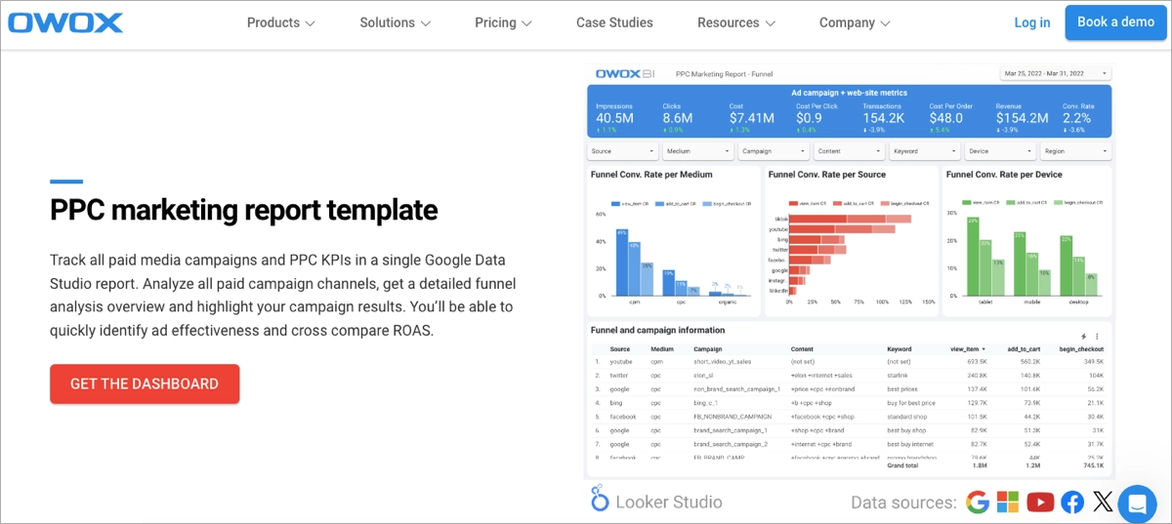
Task: Click the 'best prices' keyword cell
Action: pyautogui.click(x=903, y=388)
